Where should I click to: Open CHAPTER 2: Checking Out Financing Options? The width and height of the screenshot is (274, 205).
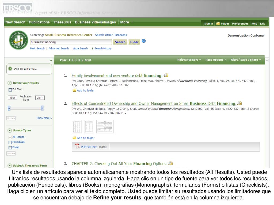click(x=119, y=164)
